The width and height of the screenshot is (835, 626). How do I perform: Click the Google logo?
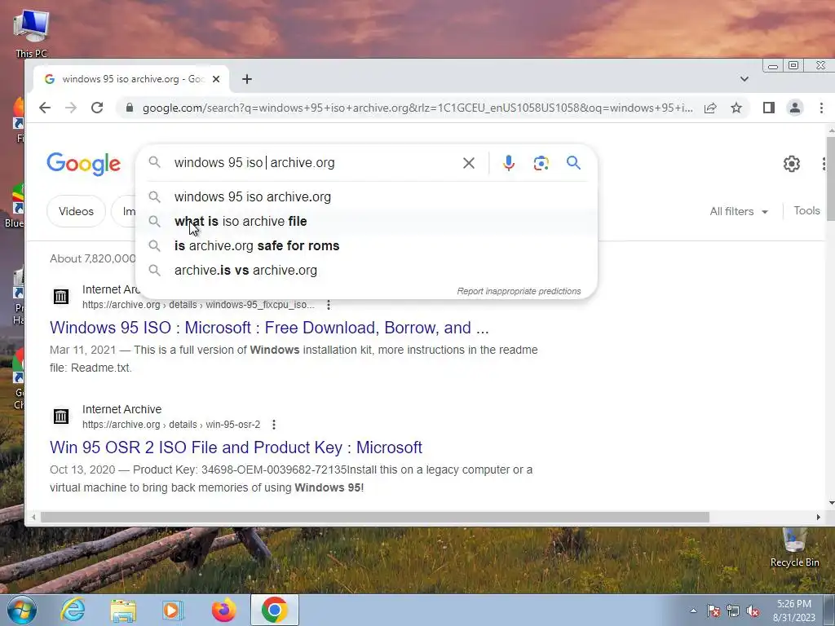(x=84, y=164)
